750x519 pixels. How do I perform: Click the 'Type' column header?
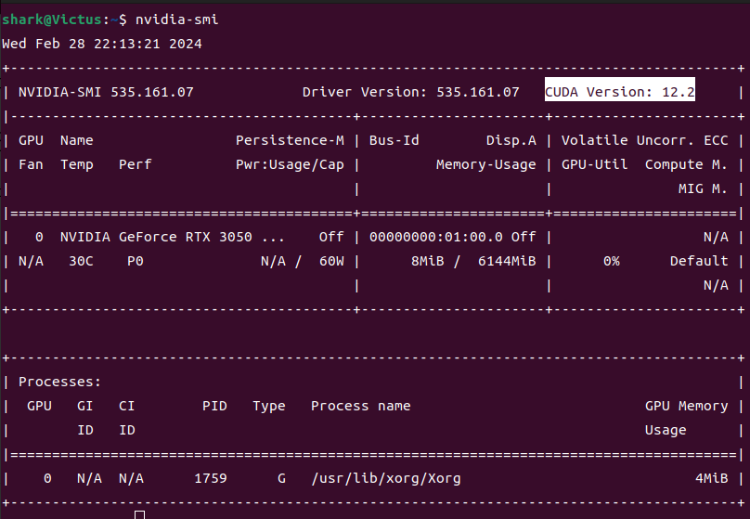[x=269, y=406]
